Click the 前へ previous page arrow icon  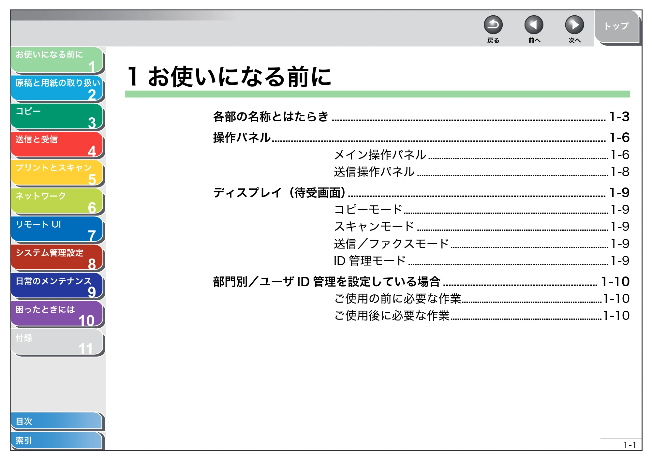click(534, 25)
